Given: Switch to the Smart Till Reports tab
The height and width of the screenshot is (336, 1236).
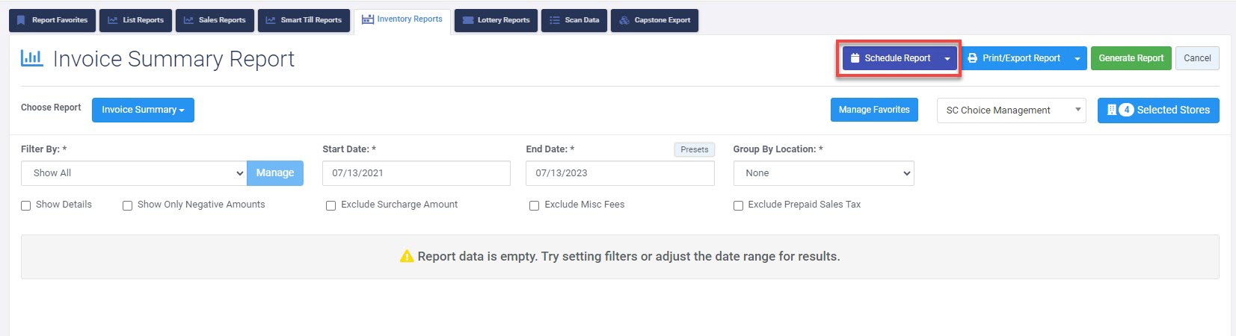Looking at the screenshot, I should pos(304,20).
